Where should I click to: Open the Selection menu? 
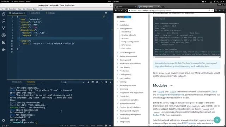tap(13, 9)
